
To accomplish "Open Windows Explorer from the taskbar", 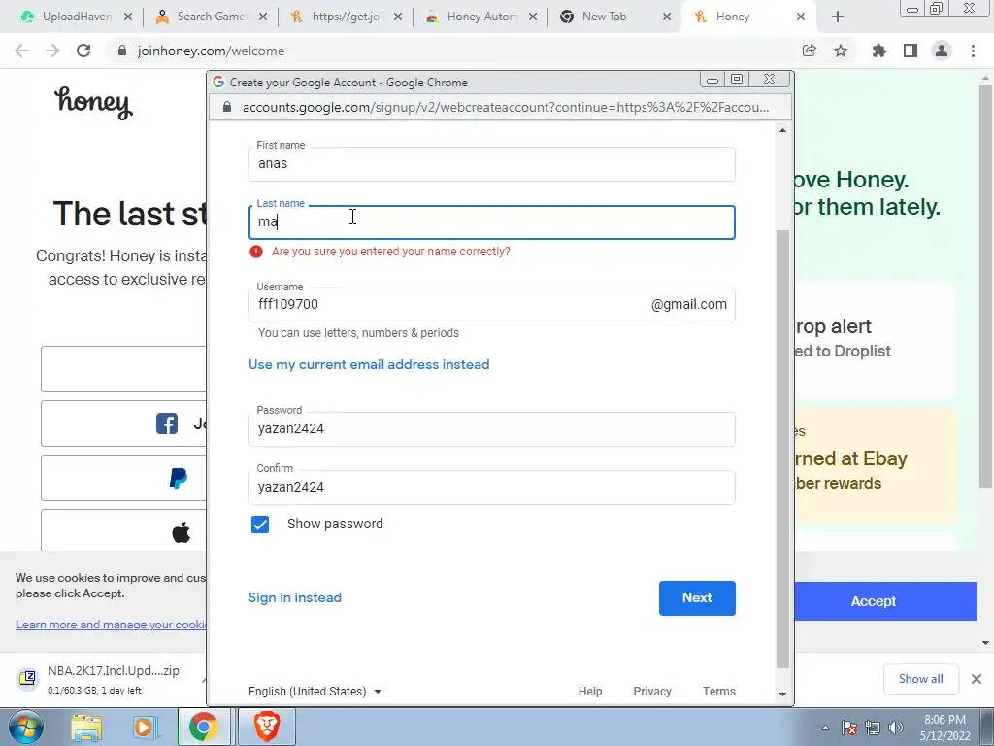I will 86,728.
